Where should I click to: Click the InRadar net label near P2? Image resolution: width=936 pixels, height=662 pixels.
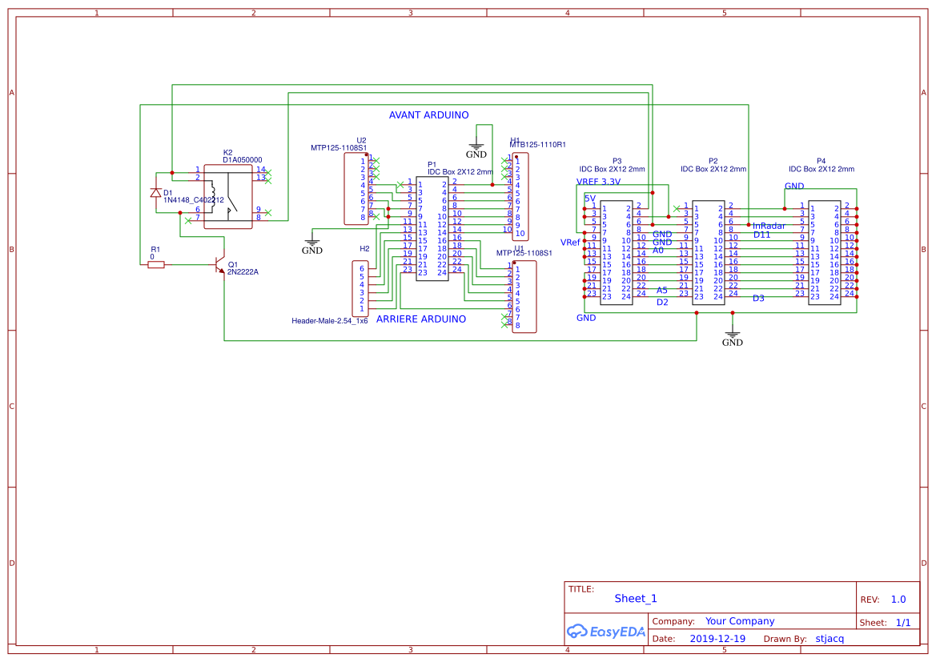768,226
